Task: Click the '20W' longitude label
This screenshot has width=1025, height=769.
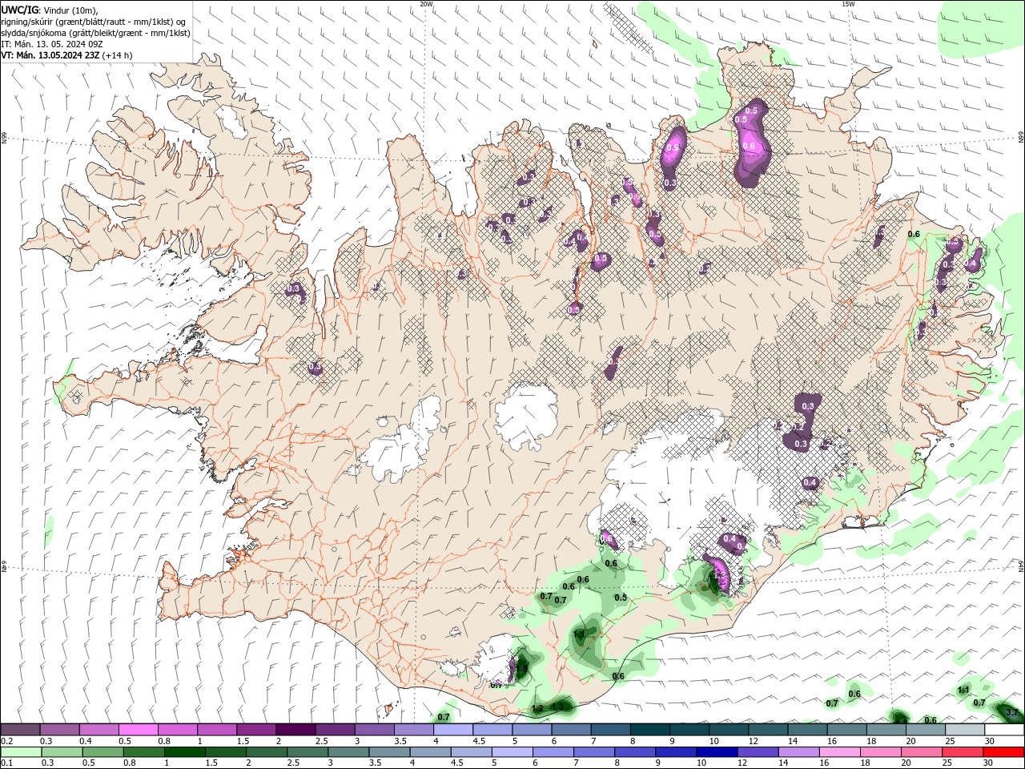Action: click(x=426, y=4)
